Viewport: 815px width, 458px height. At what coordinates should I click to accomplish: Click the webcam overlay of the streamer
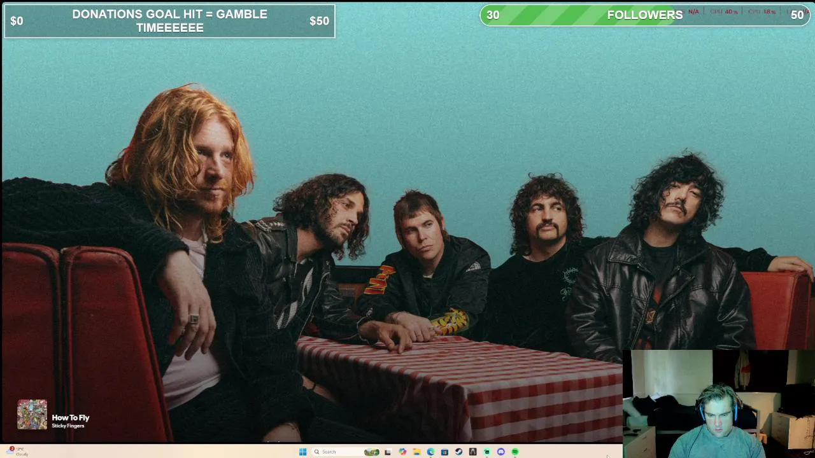[x=719, y=404]
